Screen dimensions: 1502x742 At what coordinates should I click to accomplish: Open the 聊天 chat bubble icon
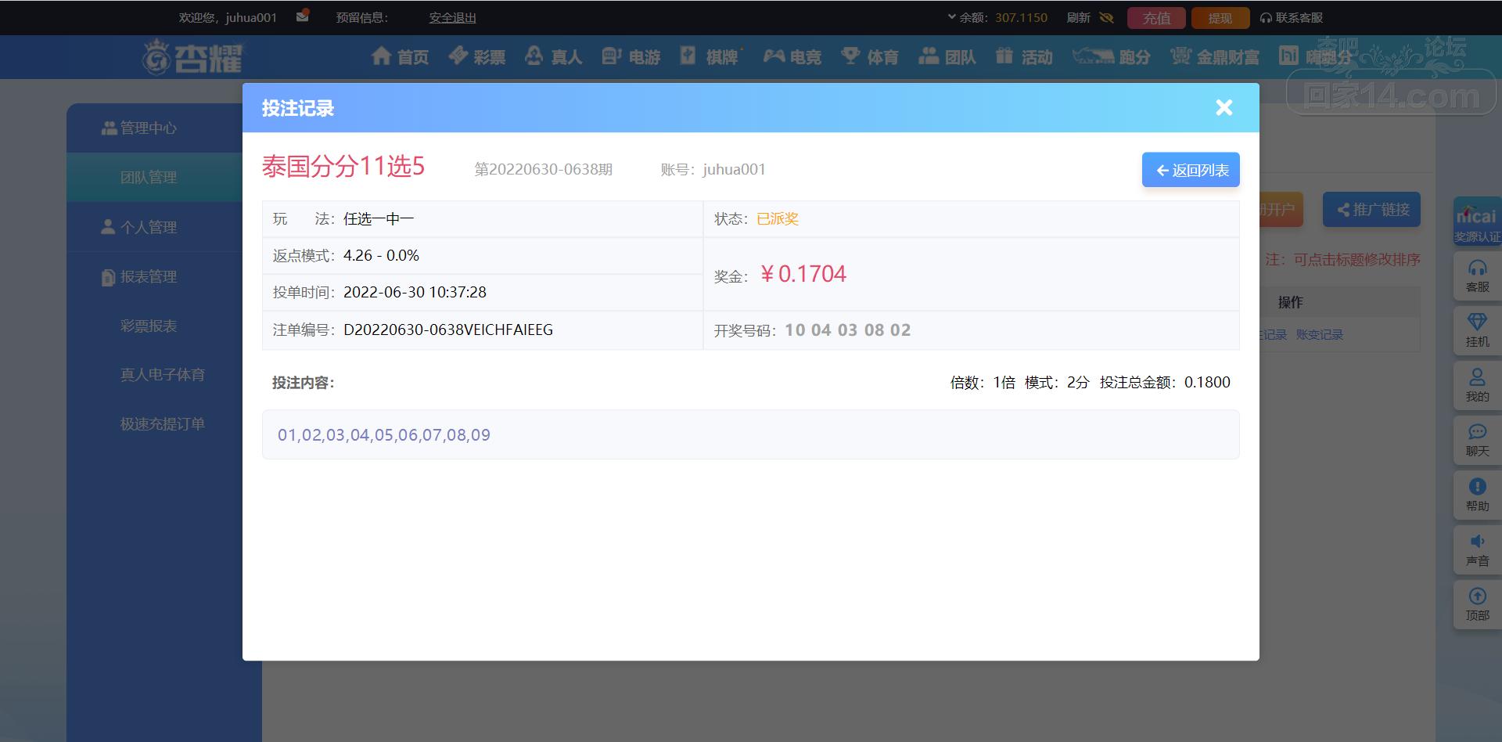[x=1477, y=432]
